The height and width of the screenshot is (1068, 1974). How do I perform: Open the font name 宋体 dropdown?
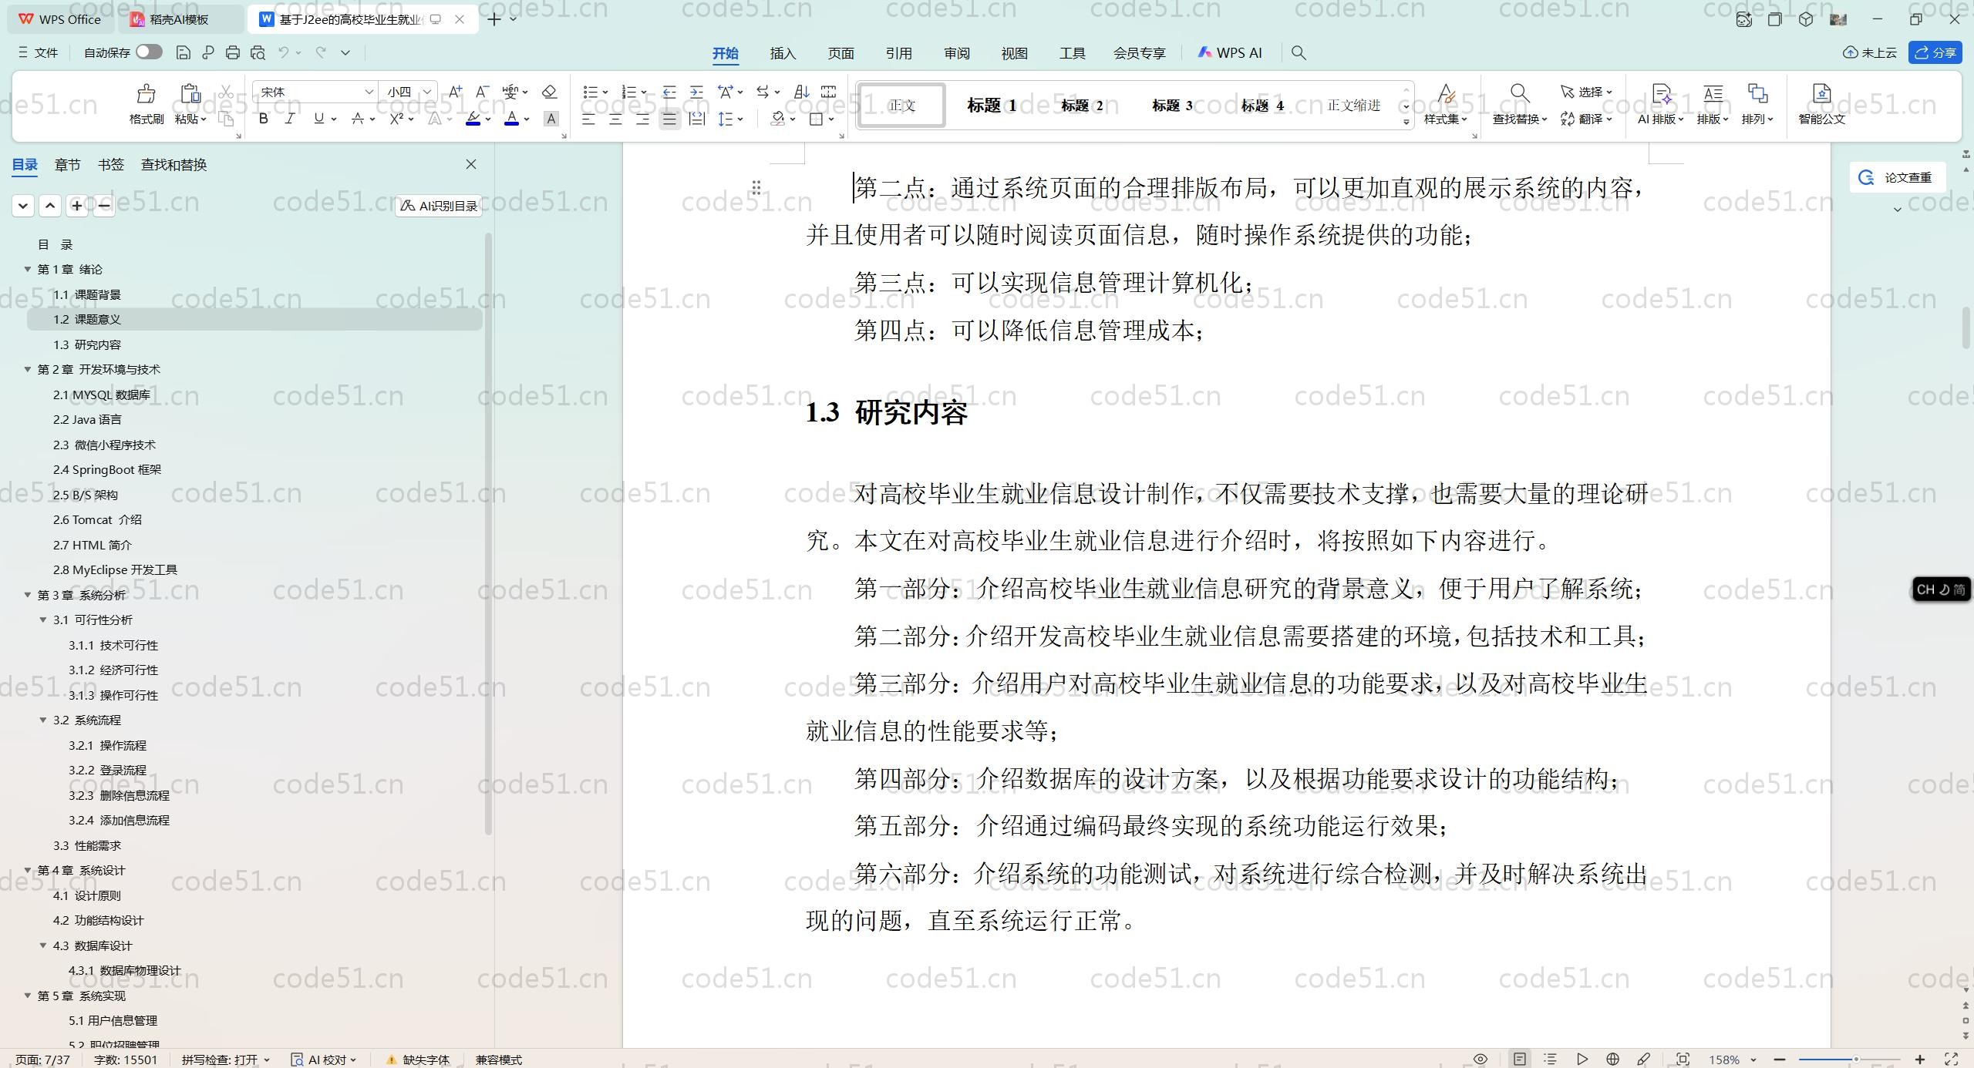click(369, 92)
